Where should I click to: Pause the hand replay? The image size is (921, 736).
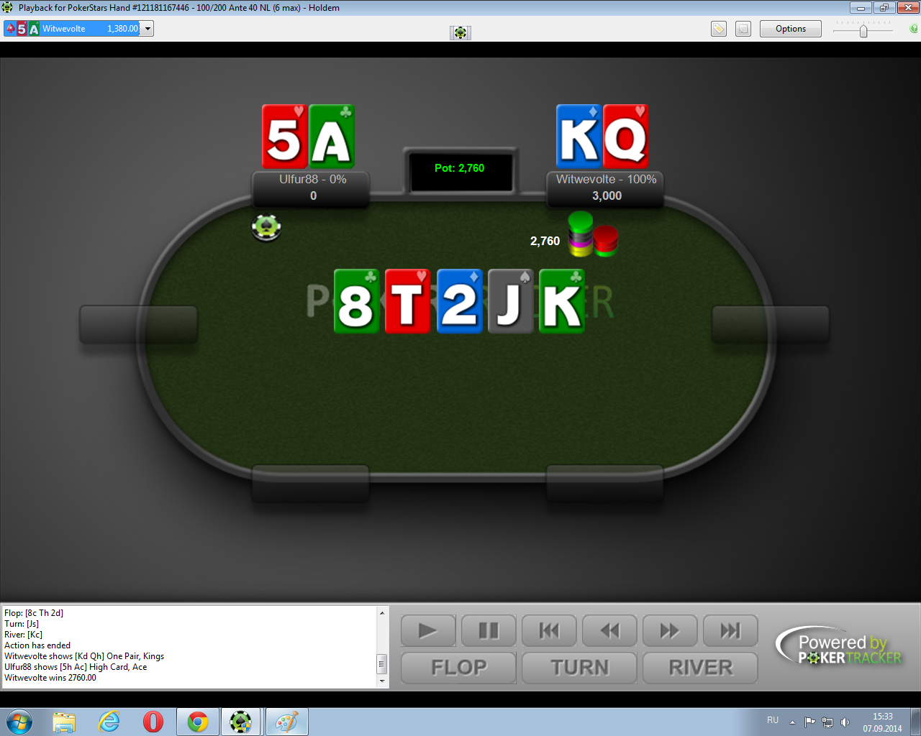(x=489, y=631)
